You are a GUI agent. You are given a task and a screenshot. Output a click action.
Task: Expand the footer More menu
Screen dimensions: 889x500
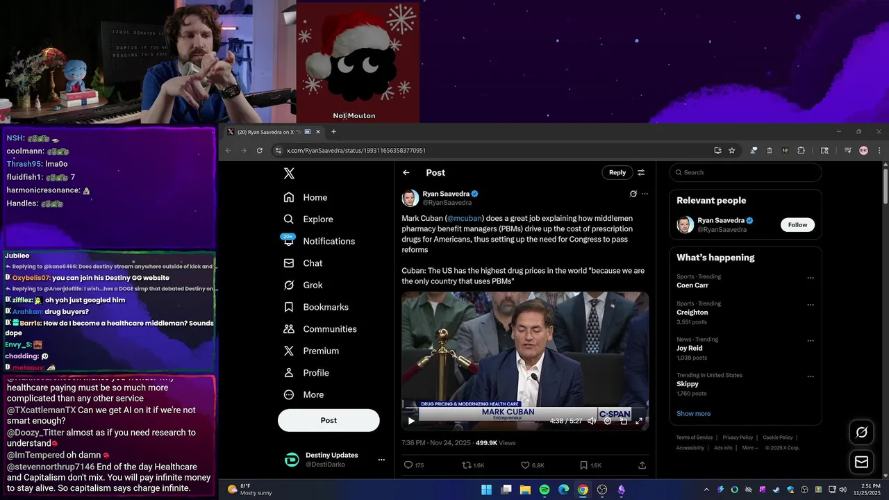pos(750,448)
